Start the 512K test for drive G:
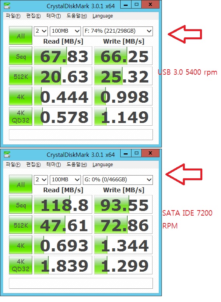Screen dimensions: 221x302 (21, 225)
